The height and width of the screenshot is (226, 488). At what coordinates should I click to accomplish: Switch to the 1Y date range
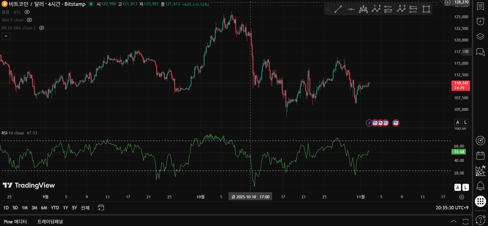coord(66,208)
